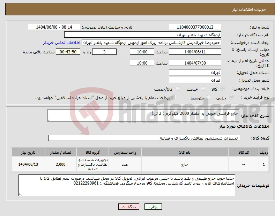Click the شرح کلی نیاز description textarea
275x216 pixels.
(143, 116)
